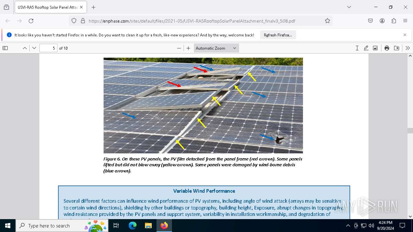Bookmark this page with the star
The height and width of the screenshot is (232, 413).
327,21
